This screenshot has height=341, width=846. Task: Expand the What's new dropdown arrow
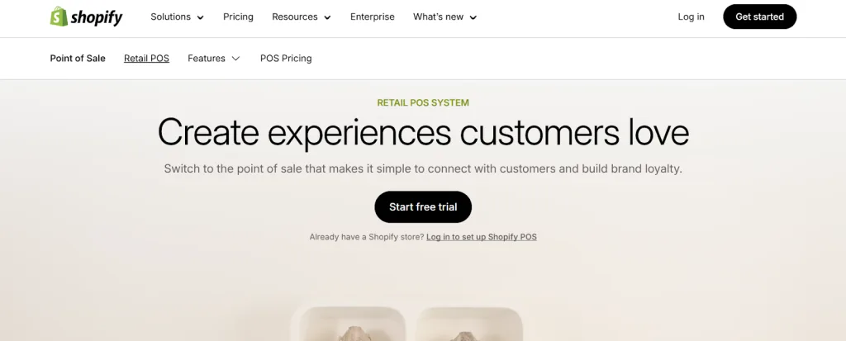point(473,17)
